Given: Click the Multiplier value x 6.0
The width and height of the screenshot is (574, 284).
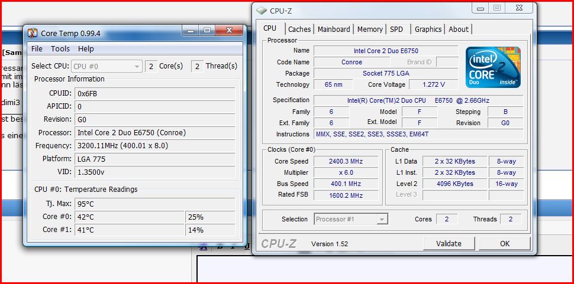Looking at the screenshot, I should coord(346,172).
